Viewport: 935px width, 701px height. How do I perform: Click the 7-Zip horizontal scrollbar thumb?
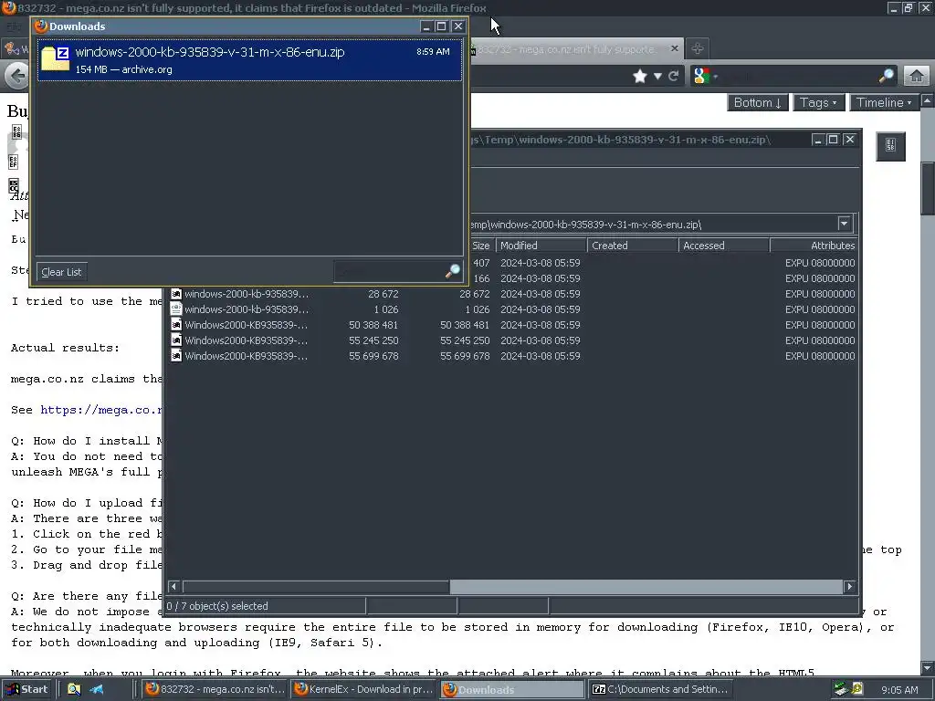tap(316, 587)
